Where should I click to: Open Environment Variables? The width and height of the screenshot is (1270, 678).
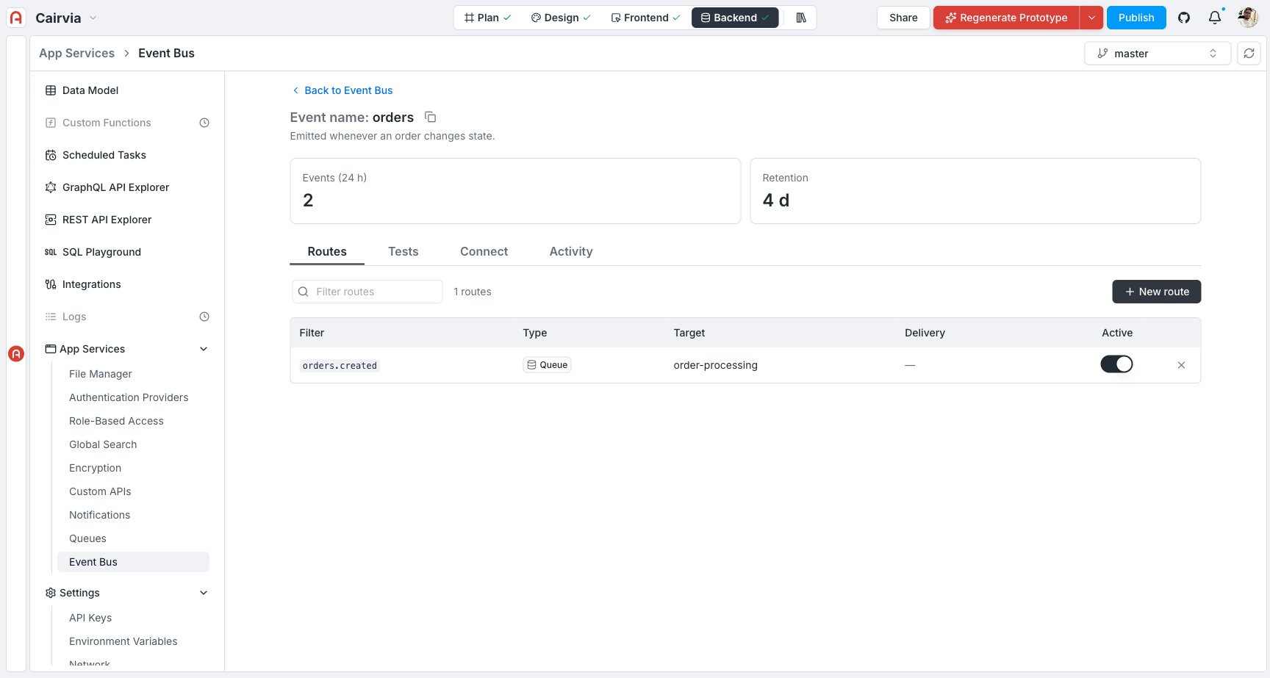123,641
